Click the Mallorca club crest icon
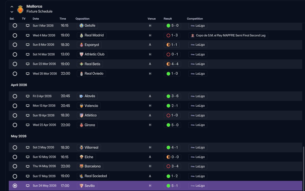Screen dimensions: 305x191 pos(20,9)
